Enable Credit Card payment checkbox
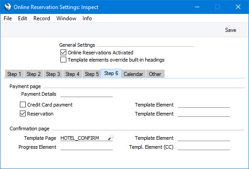 (x=23, y=105)
